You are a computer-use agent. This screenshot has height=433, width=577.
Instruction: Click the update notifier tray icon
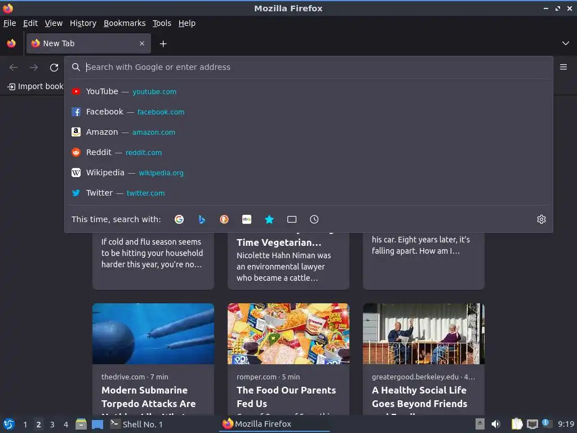pyautogui.click(x=547, y=423)
